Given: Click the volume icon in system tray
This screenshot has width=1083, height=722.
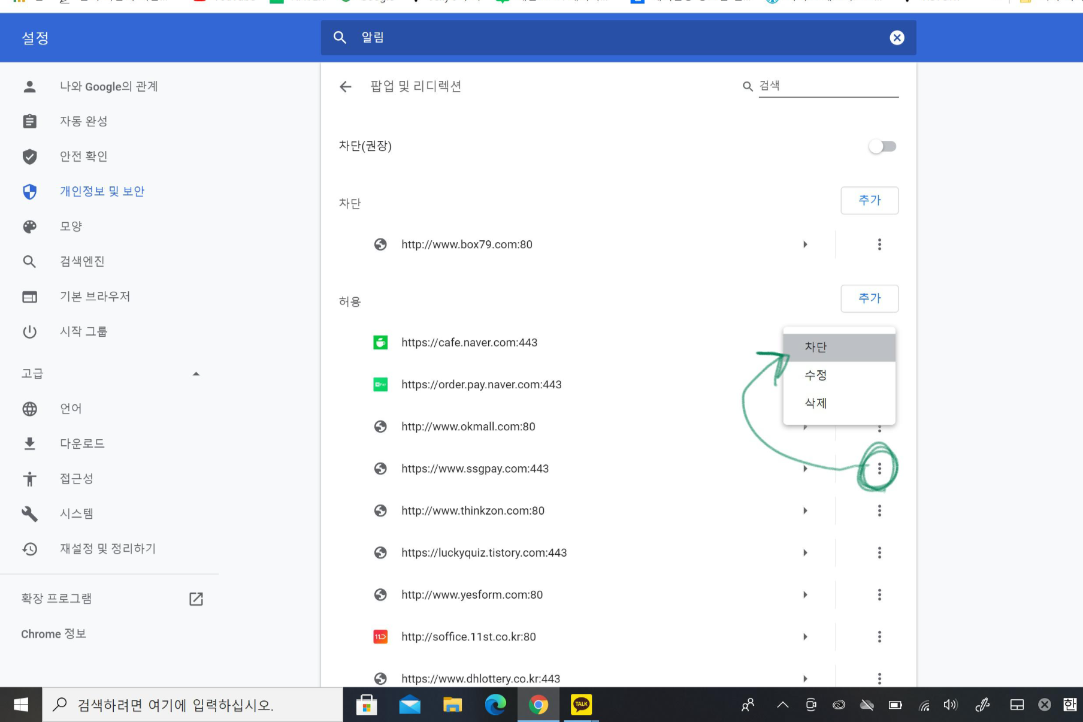Looking at the screenshot, I should (951, 705).
